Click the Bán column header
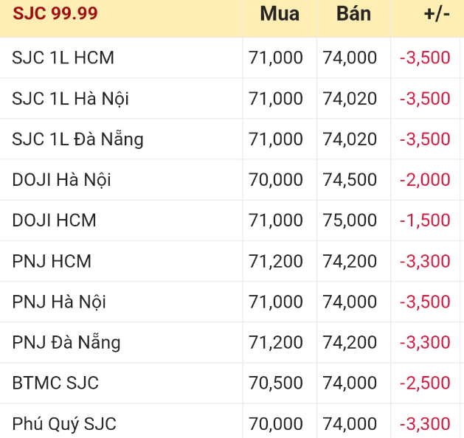The image size is (464, 438). tap(353, 13)
